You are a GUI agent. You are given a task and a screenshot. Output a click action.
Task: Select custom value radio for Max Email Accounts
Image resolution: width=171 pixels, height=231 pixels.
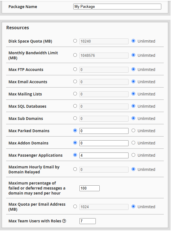75,82
